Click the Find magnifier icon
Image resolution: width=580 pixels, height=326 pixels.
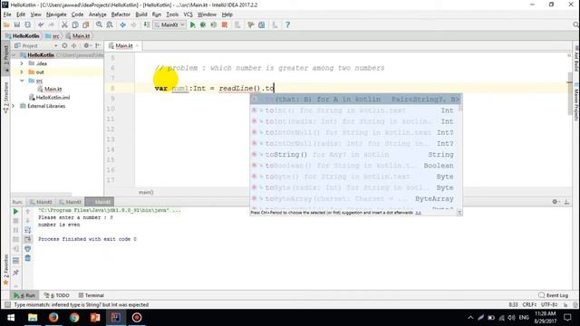pyautogui.click(x=99, y=24)
